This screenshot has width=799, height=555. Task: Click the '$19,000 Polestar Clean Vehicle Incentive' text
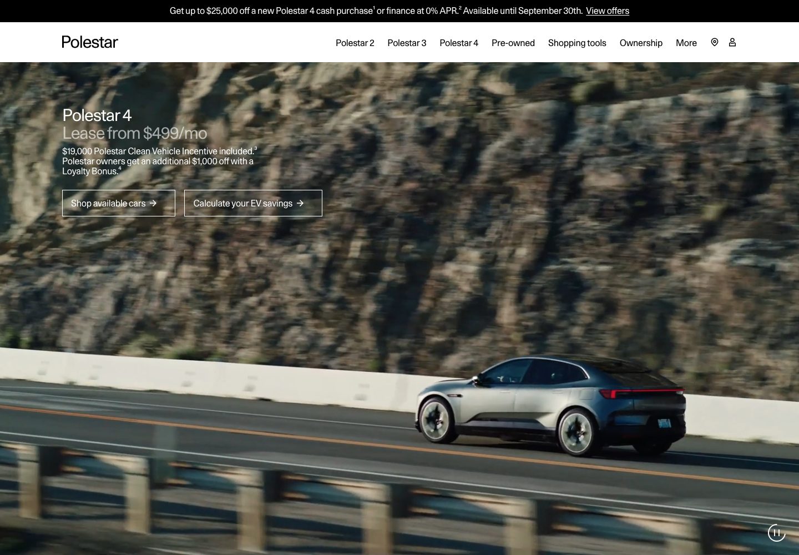tap(139, 151)
